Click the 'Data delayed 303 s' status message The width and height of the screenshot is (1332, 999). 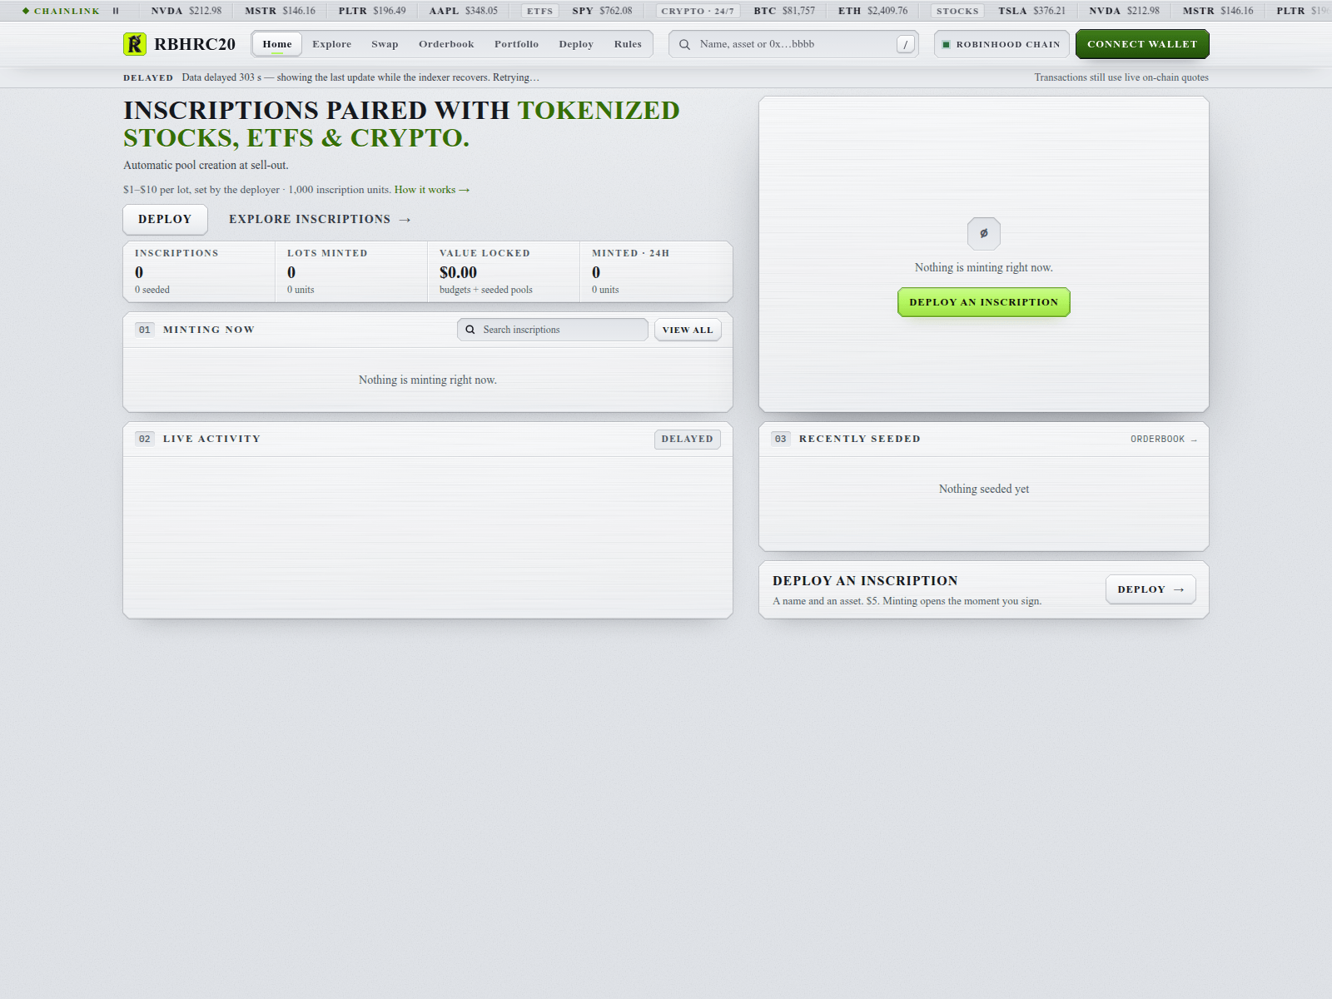[x=360, y=77]
